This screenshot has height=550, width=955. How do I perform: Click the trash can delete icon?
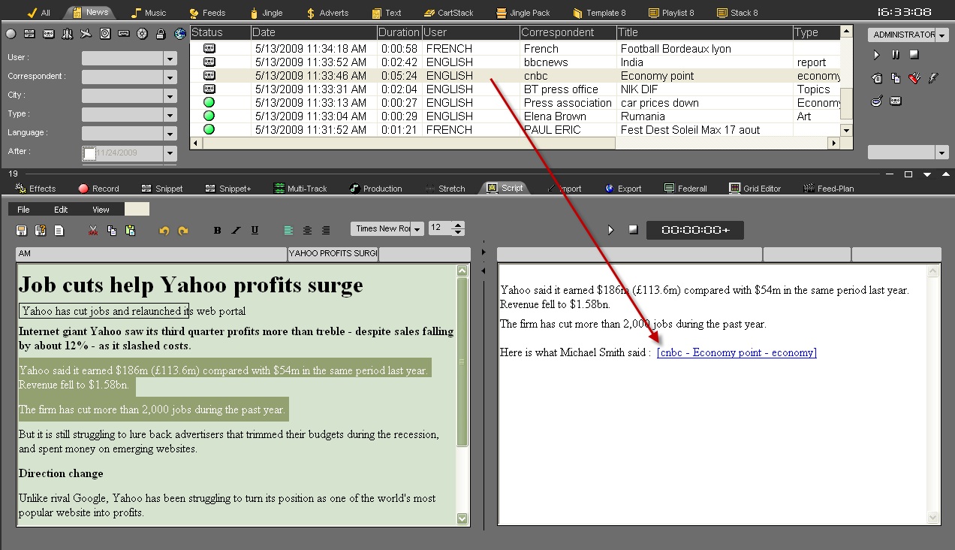[x=877, y=77]
